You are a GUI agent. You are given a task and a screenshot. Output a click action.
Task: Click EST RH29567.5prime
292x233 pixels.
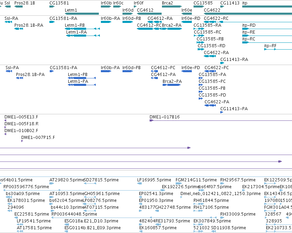coord(238,180)
